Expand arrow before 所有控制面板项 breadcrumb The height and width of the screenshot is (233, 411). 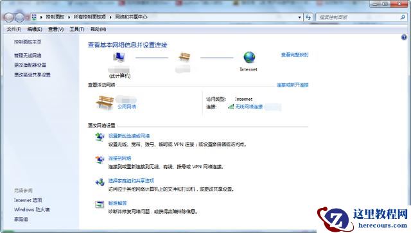point(69,17)
